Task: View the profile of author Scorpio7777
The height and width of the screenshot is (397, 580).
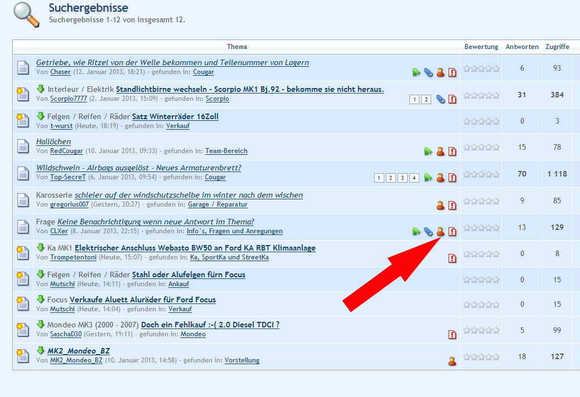Action: tap(69, 99)
